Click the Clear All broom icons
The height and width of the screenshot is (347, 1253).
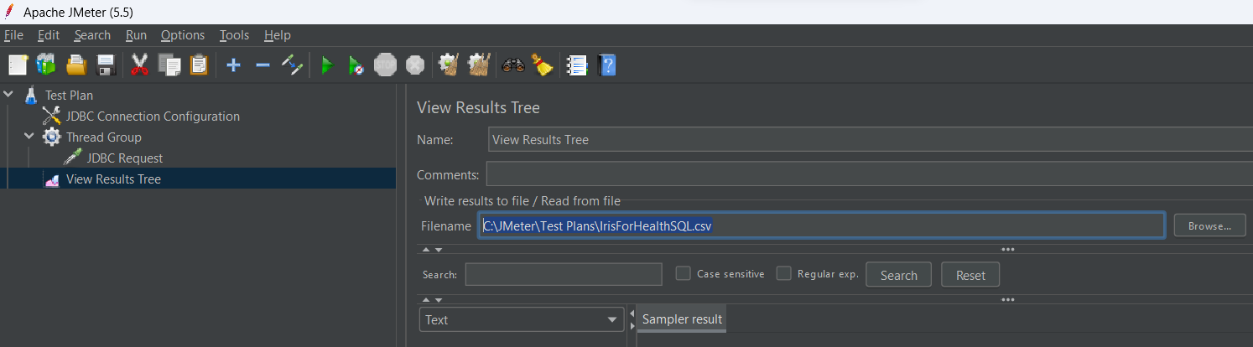click(x=478, y=65)
